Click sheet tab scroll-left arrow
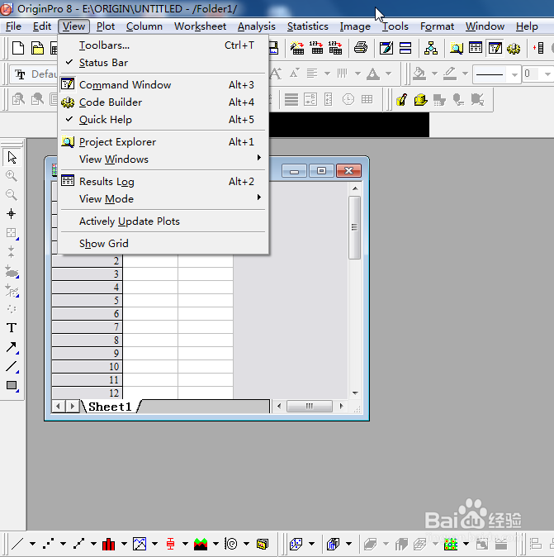Viewport: 554px width, 557px height. pos(59,406)
